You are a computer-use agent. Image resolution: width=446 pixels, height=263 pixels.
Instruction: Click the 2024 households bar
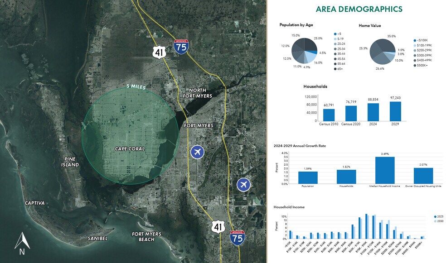(x=373, y=112)
